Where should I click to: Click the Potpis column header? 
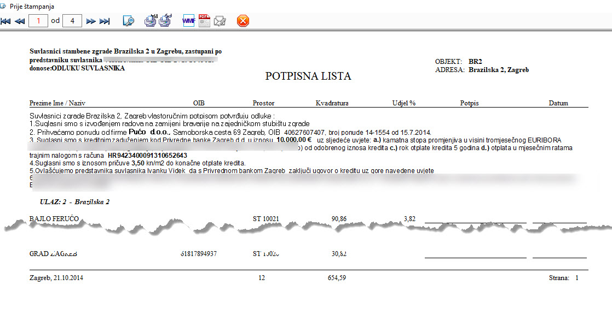[469, 104]
